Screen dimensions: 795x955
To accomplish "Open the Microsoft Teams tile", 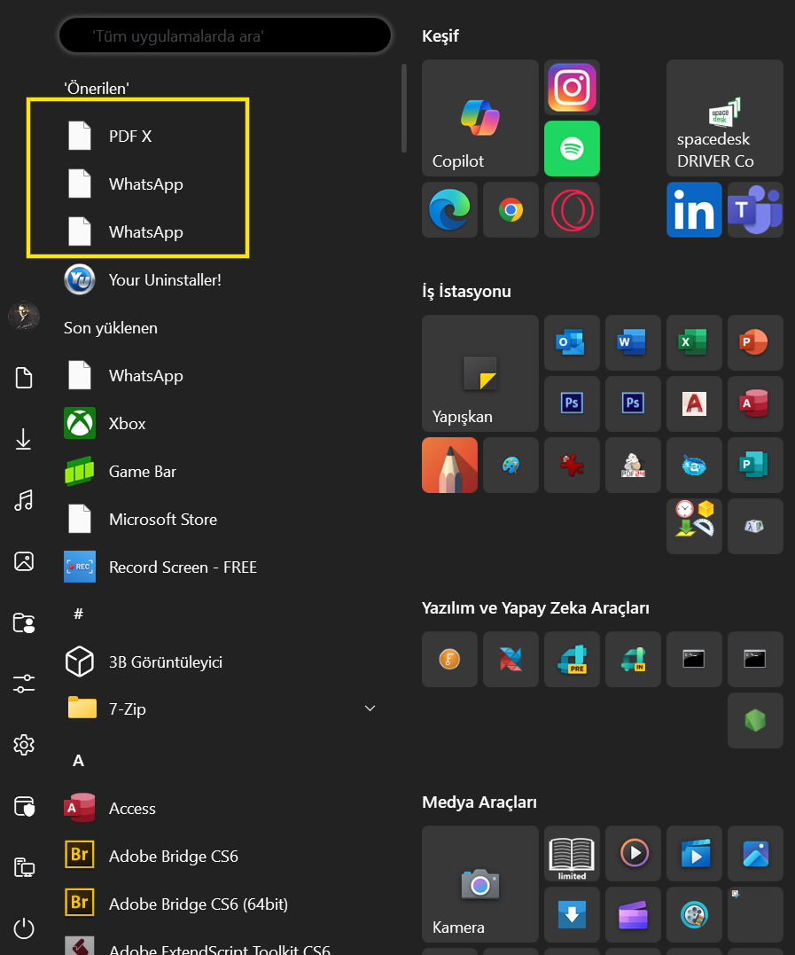I will 755,210.
